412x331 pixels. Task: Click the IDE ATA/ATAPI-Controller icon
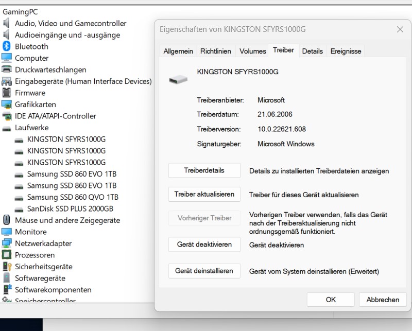[6, 116]
